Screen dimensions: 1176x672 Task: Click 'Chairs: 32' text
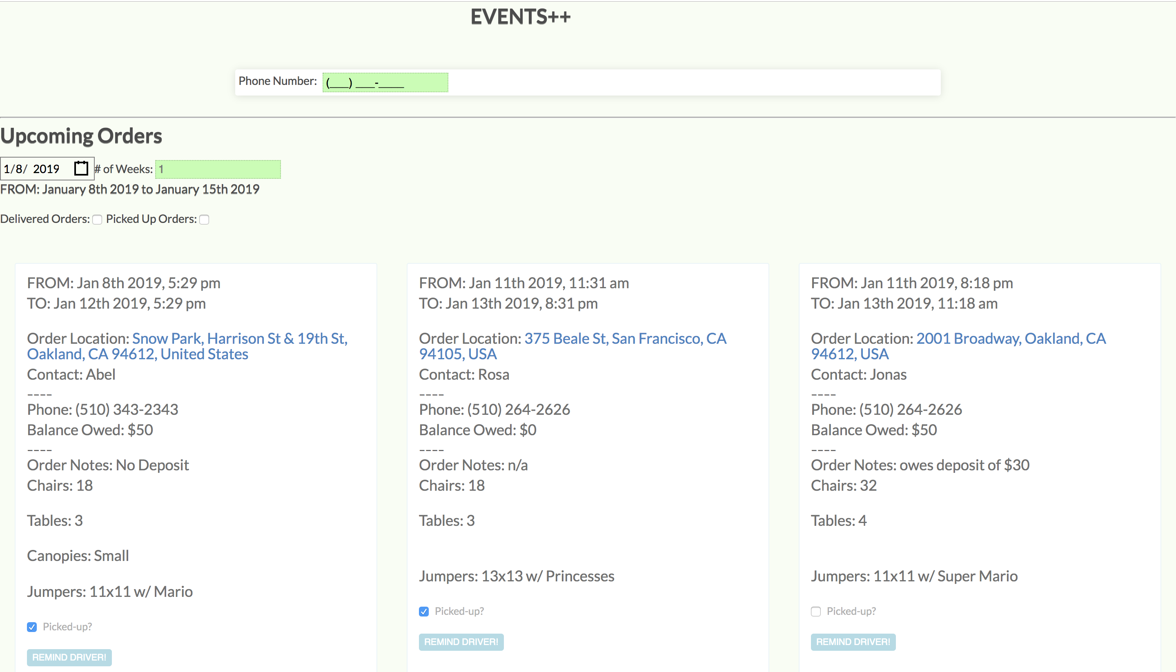843,485
